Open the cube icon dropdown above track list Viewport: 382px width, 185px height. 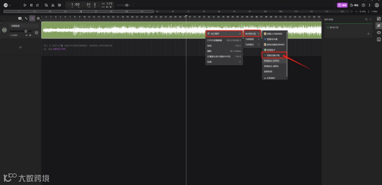(x=38, y=18)
